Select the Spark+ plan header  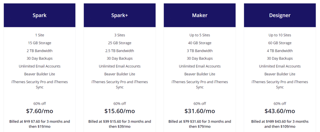[x=120, y=15]
